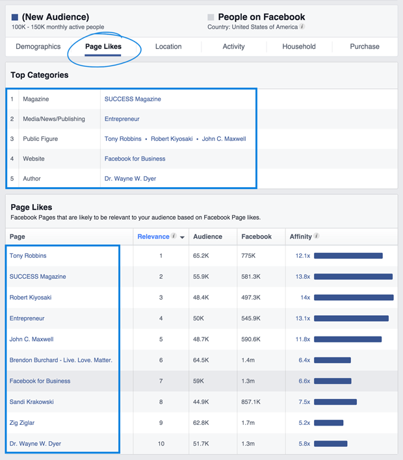Viewport: 403px width, 460px height.
Task: Click the 857.1K Facebook value
Action: 251,402
